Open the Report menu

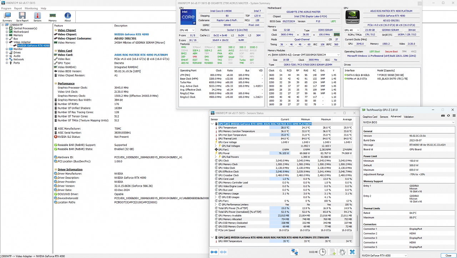click(x=18, y=8)
